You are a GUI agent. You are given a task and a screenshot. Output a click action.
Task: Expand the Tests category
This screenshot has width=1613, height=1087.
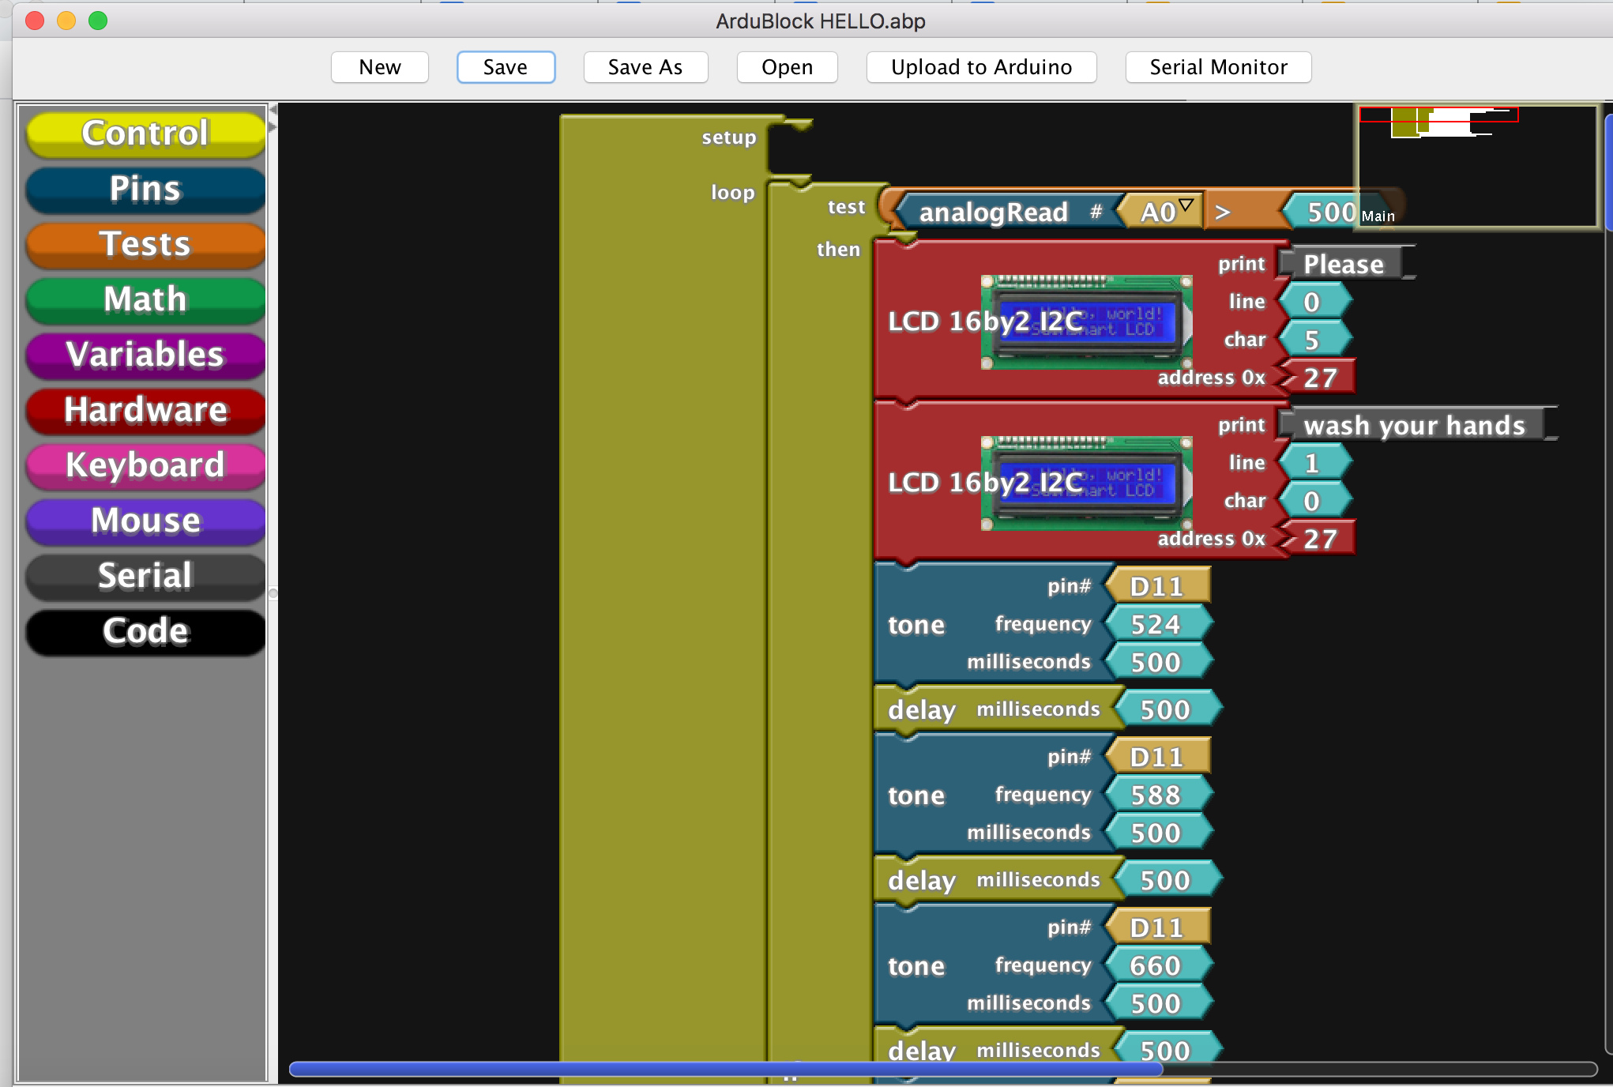click(145, 244)
